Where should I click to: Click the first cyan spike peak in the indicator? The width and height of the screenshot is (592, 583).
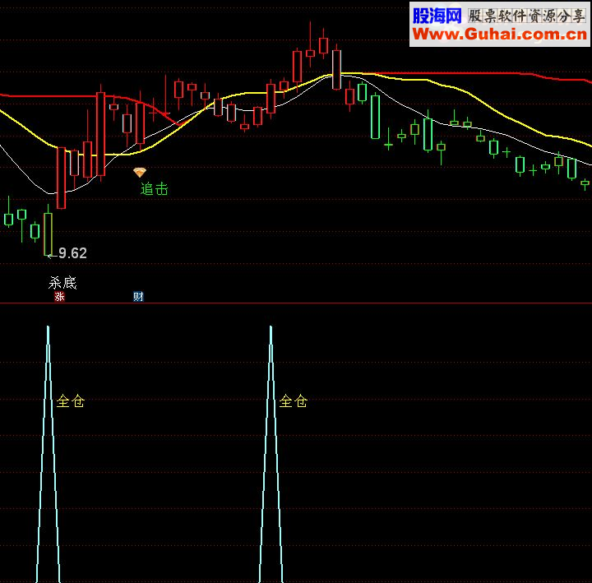point(48,328)
